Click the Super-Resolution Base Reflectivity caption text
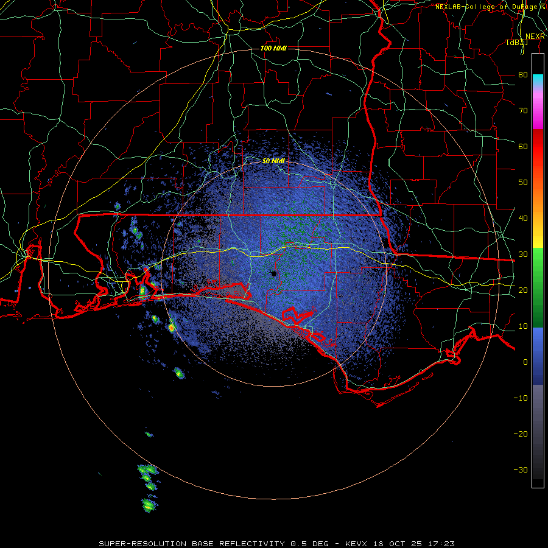This screenshot has width=548, height=548. (276, 544)
